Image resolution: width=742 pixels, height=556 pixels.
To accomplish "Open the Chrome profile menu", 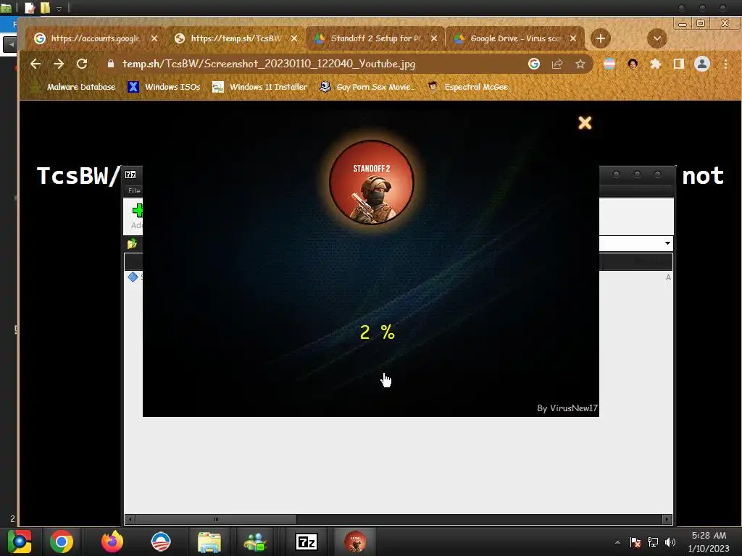I will pyautogui.click(x=702, y=64).
